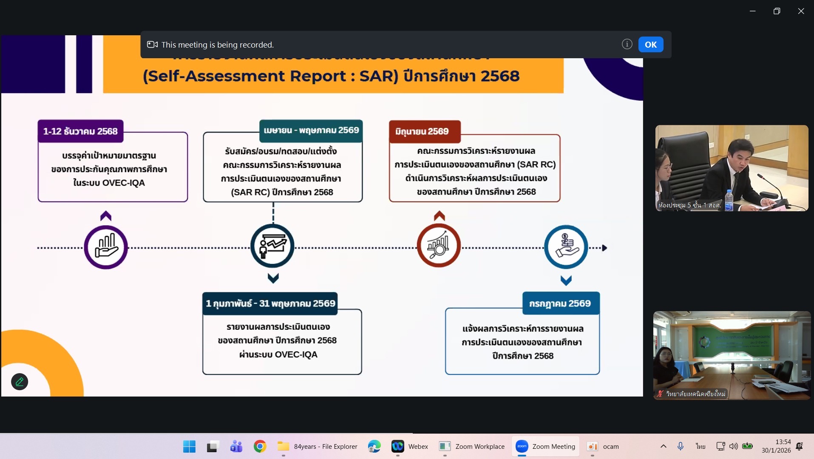Switch to Webex in the taskbar
814x459 pixels.
click(410, 446)
